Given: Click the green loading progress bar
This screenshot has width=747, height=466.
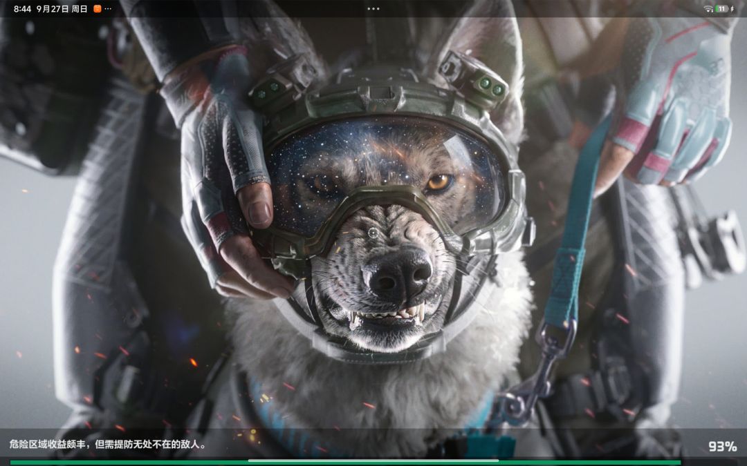Looking at the screenshot, I should coord(345,462).
